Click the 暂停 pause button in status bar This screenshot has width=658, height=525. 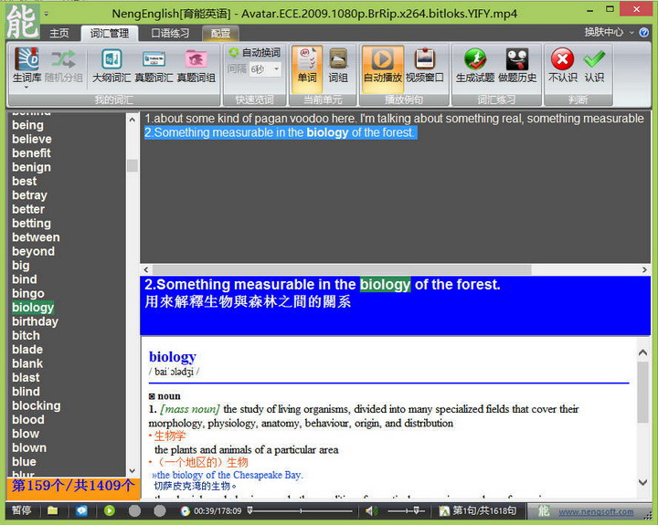click(x=21, y=510)
